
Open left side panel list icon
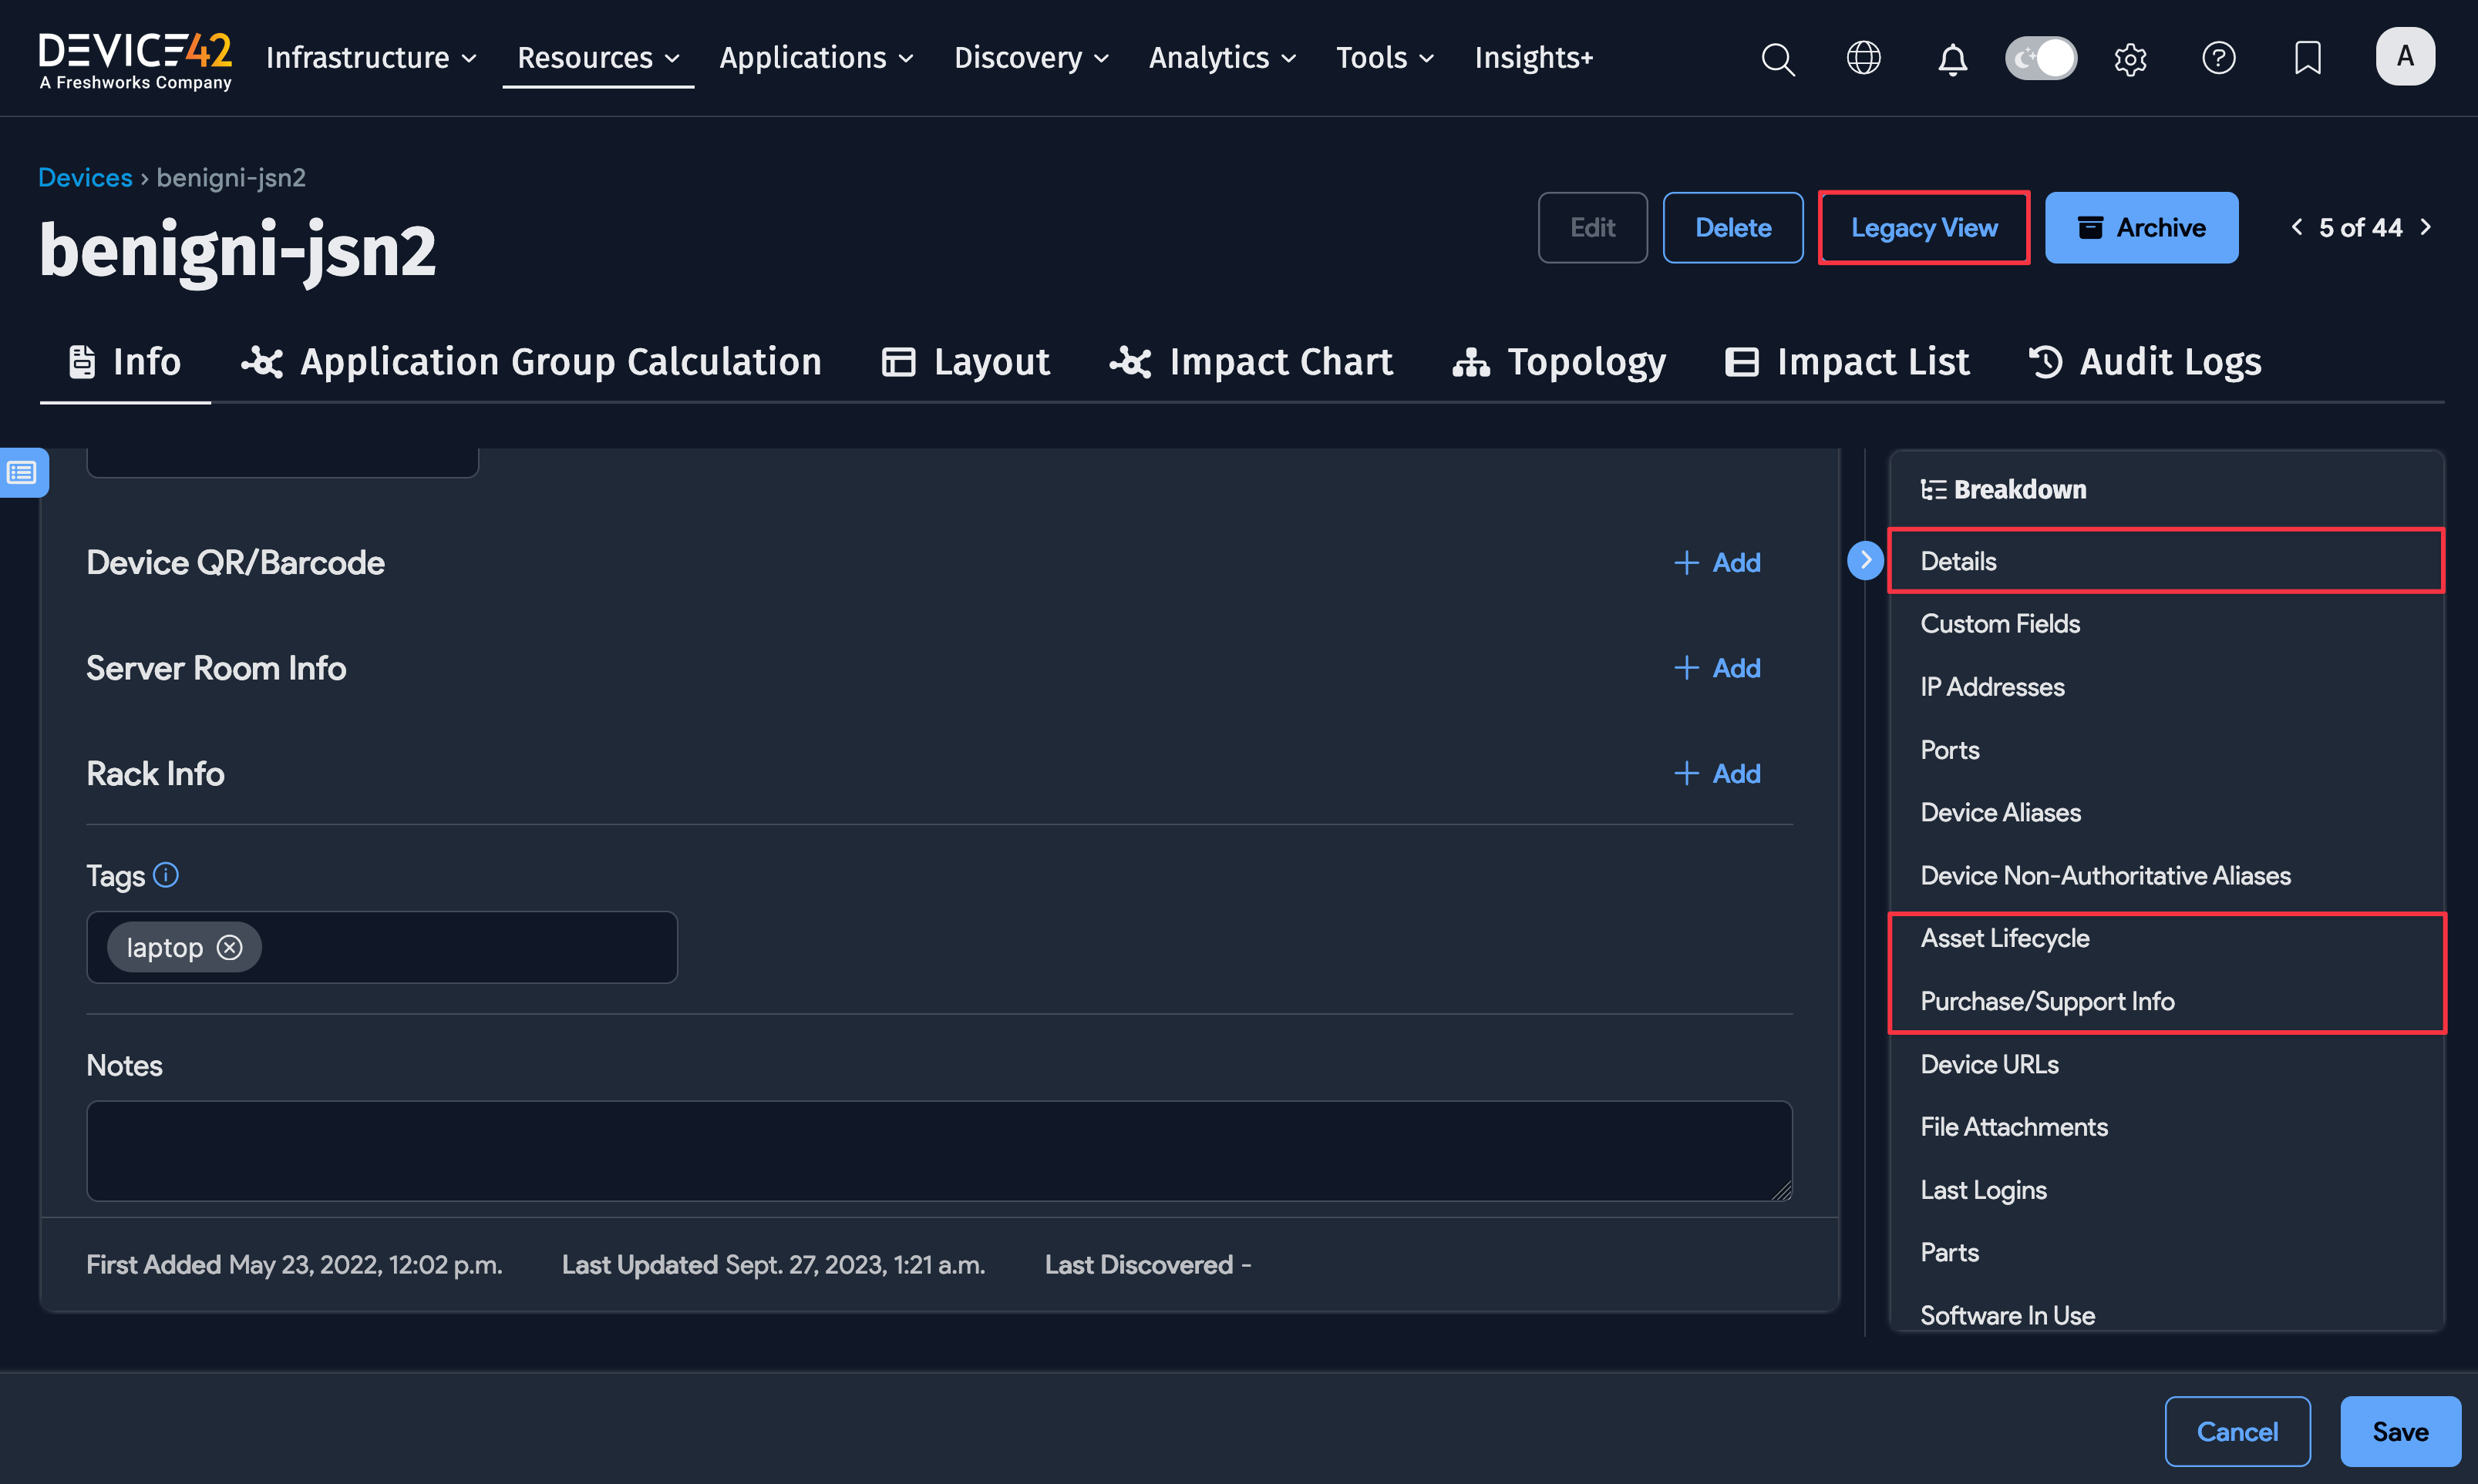click(x=22, y=472)
